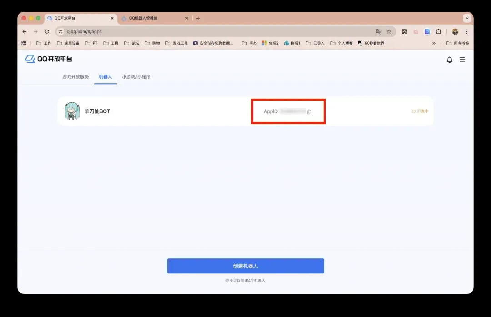This screenshot has height=317, width=491.
Task: Open the 已导入 bookmark folder
Action: [x=315, y=43]
